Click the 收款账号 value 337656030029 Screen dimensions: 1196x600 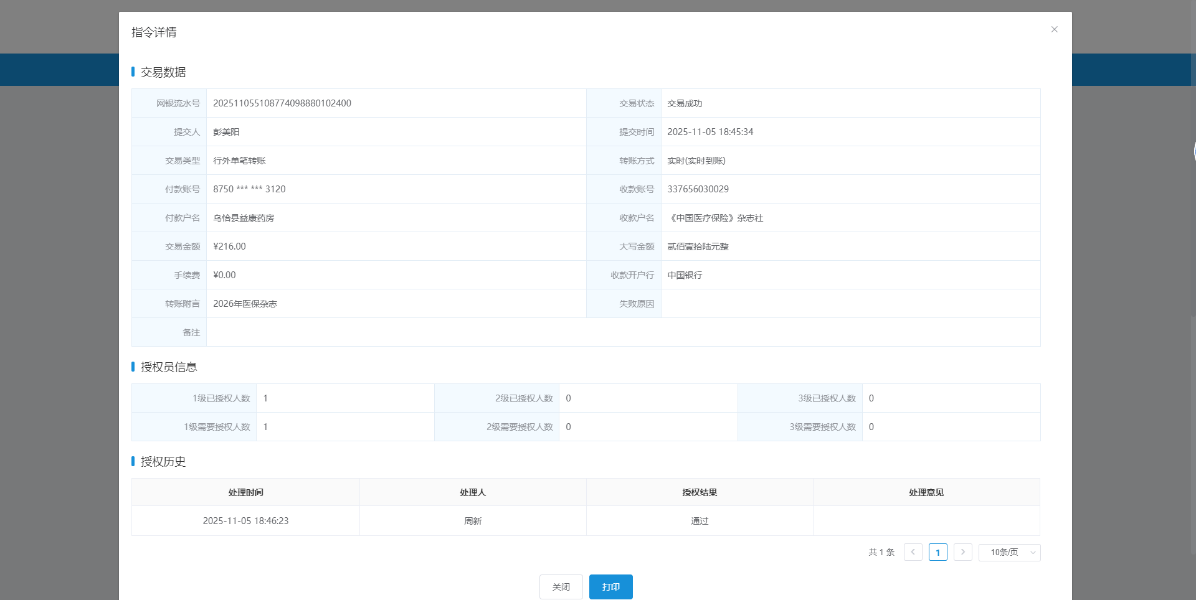[698, 189]
